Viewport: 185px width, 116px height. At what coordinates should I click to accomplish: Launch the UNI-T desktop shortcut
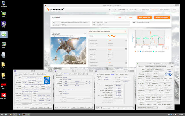4,86
